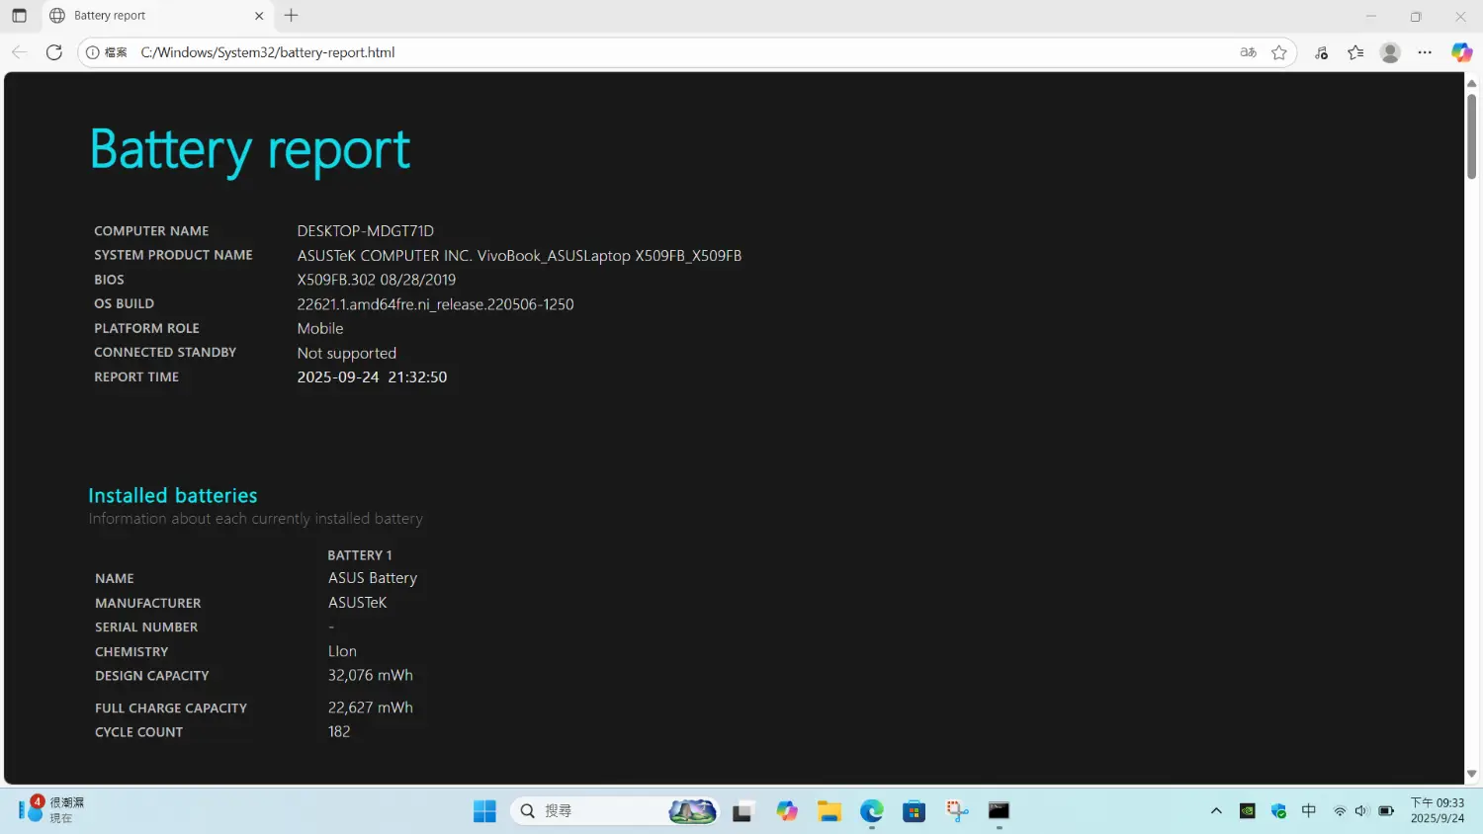This screenshot has width=1483, height=834.
Task: Open a new browser tab
Action: [291, 16]
